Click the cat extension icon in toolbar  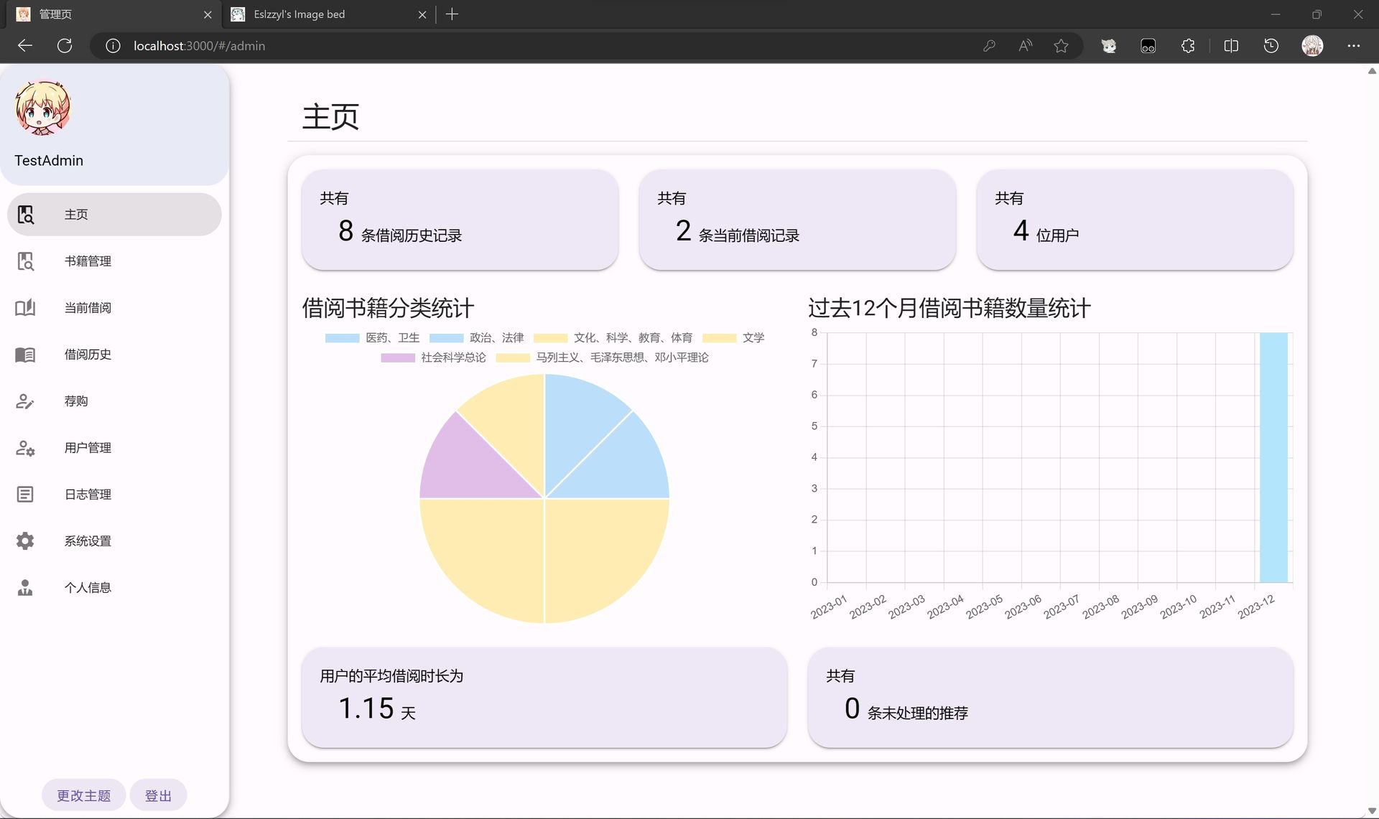[1109, 46]
